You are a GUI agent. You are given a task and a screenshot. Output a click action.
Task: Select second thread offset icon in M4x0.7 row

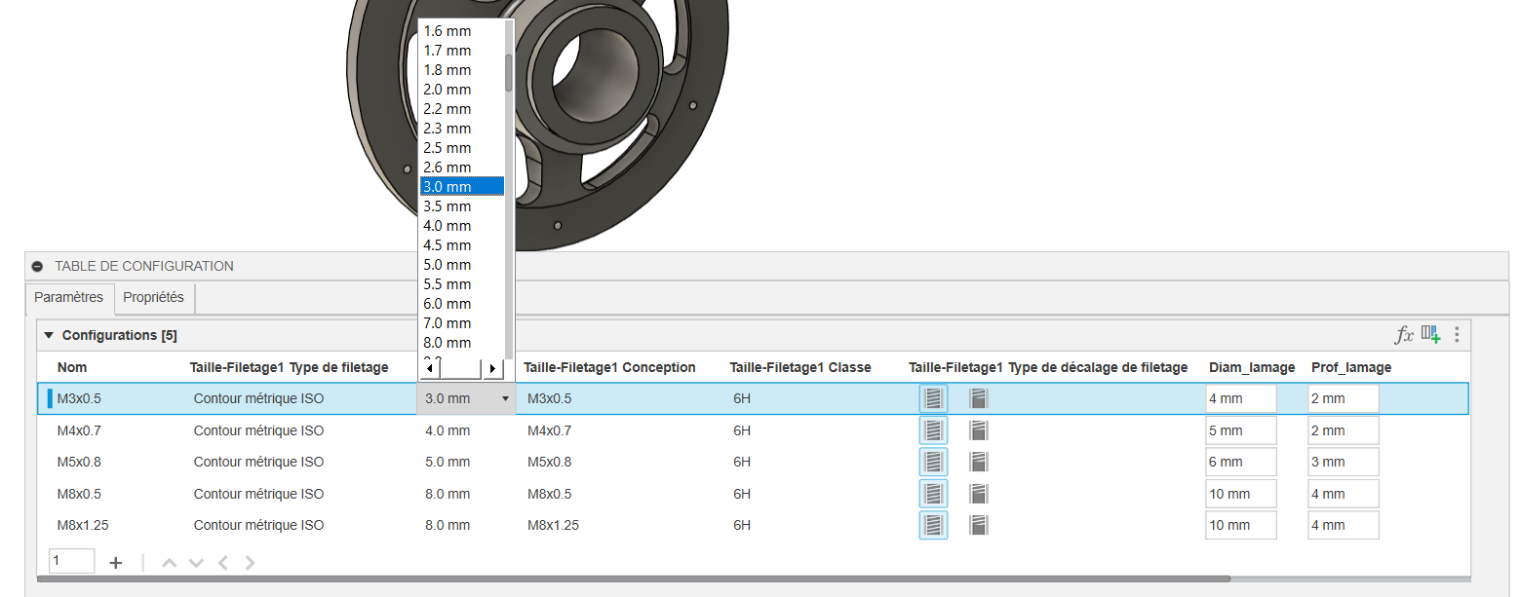pos(979,430)
